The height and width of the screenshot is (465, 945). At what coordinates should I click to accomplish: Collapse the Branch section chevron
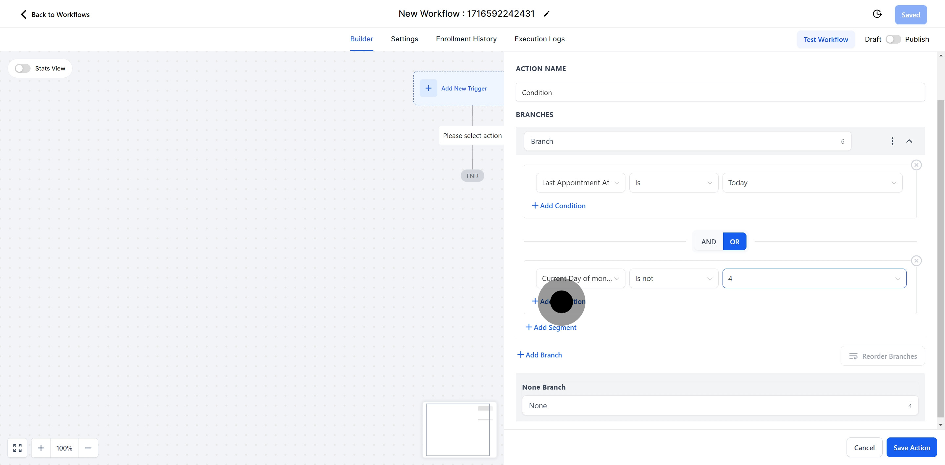[909, 141]
